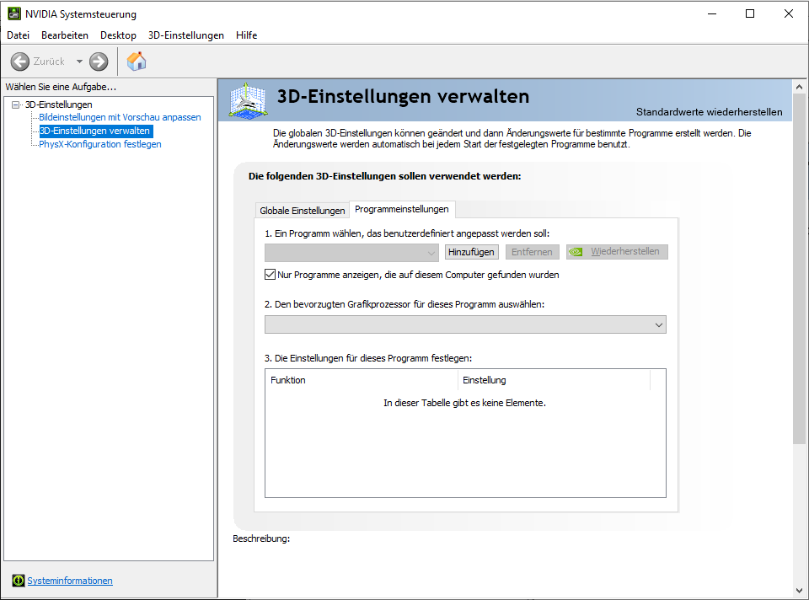Click the Beschreibung label
The width and height of the screenshot is (809, 600).
(x=261, y=538)
